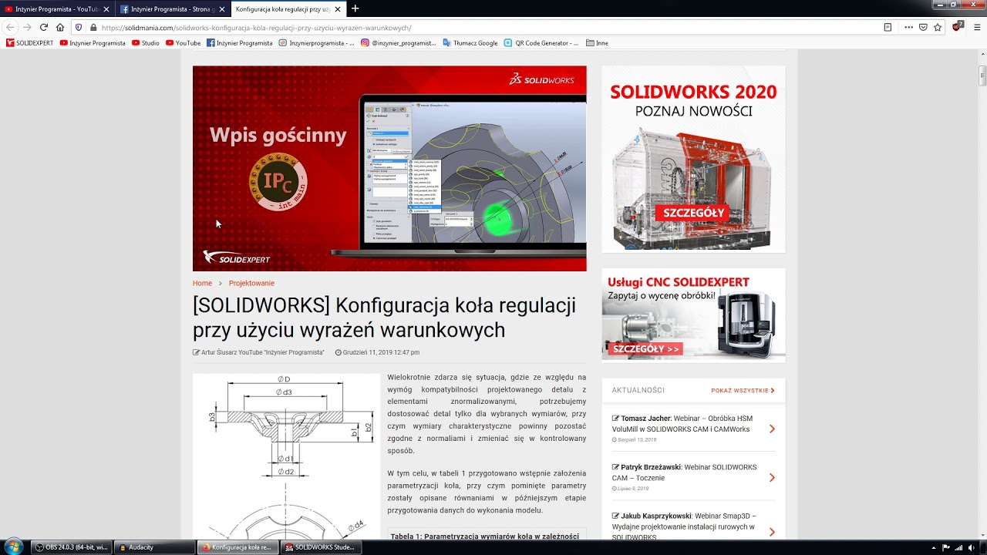Viewport: 987px width, 555px height.
Task: Open the Windows Start menu
Action: click(x=13, y=547)
